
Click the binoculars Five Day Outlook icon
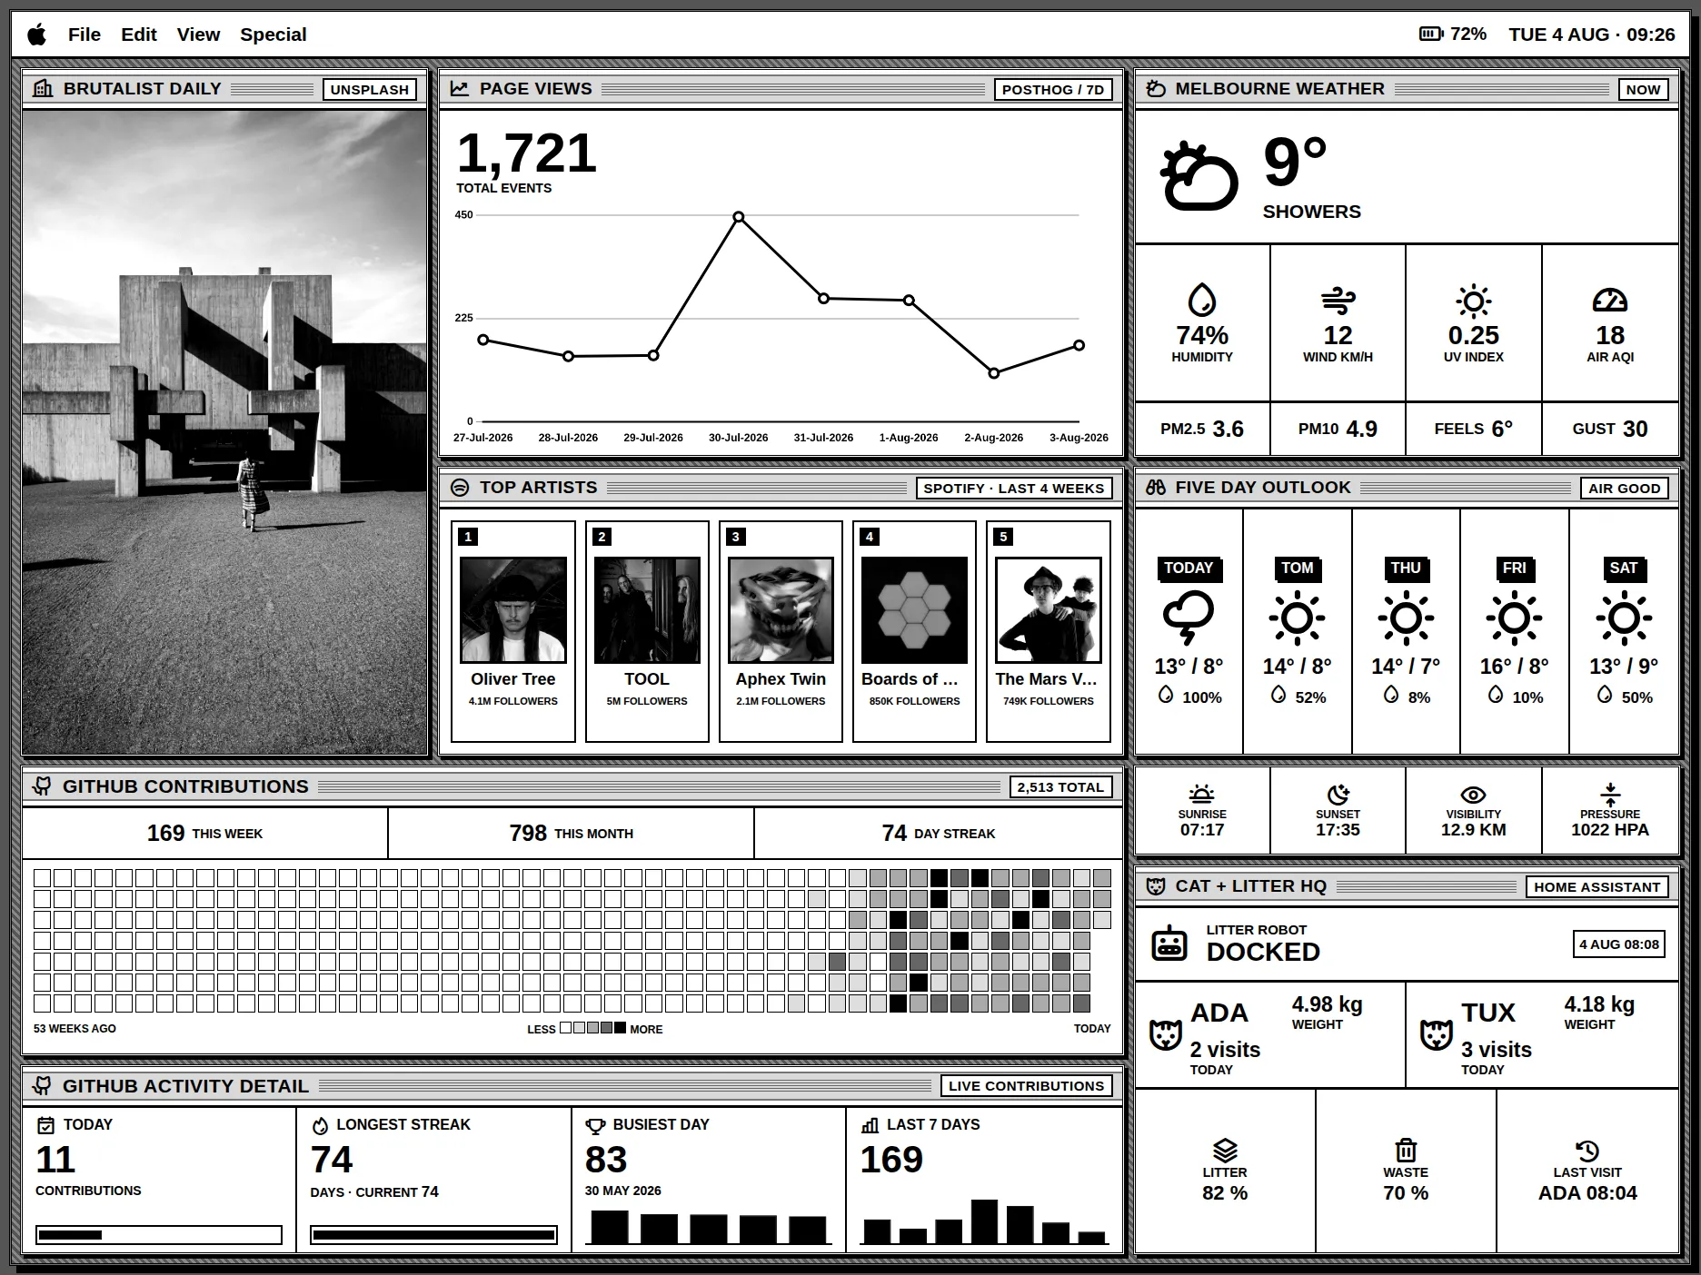1156,488
